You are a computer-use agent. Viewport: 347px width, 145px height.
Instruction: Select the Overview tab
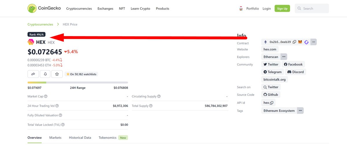tap(35, 138)
